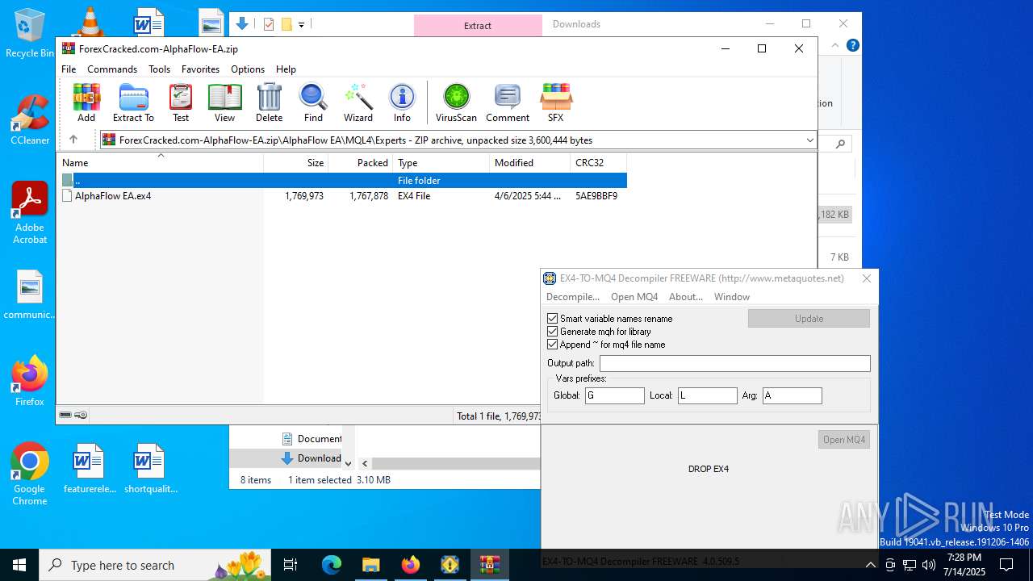Image resolution: width=1033 pixels, height=581 pixels.
Task: Add a Comment to the archive
Action: (508, 102)
